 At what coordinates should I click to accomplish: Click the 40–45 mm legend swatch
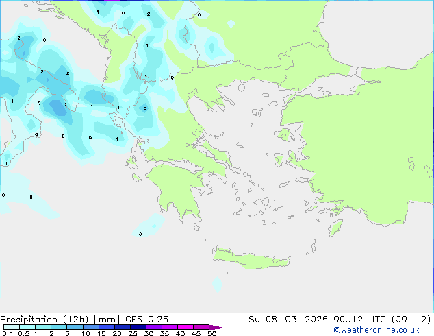click(x=186, y=327)
